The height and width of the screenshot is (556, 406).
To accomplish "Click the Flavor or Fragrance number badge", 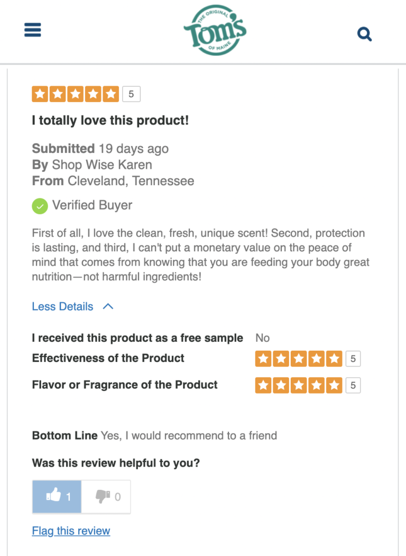I will click(353, 386).
